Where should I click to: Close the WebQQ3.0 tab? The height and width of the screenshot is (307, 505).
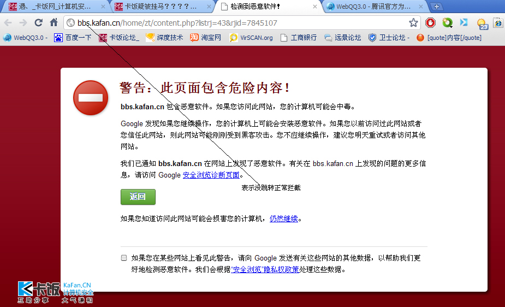click(x=420, y=7)
